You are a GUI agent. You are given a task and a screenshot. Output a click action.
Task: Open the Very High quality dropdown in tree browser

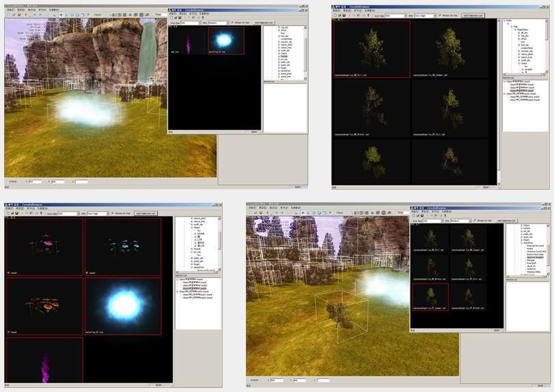click(x=425, y=16)
